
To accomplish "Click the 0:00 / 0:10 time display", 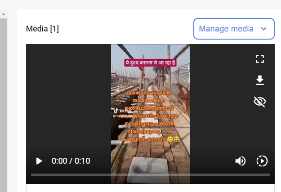I will [x=71, y=161].
